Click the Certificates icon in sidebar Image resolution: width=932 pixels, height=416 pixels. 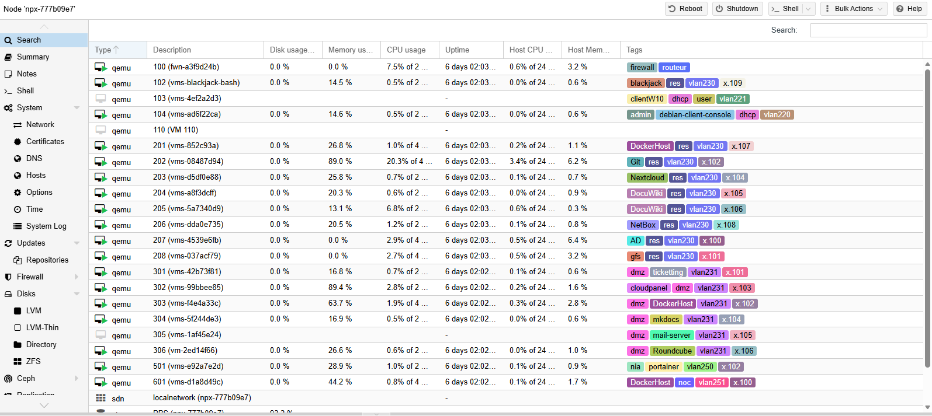coord(18,142)
